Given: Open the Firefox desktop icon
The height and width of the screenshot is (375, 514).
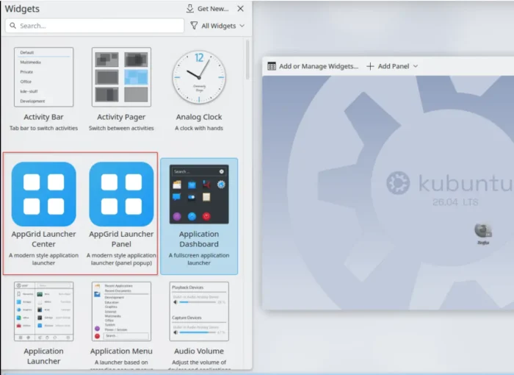Looking at the screenshot, I should point(483,233).
